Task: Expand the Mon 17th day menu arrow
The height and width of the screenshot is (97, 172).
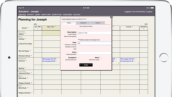Action: click(x=55, y=27)
